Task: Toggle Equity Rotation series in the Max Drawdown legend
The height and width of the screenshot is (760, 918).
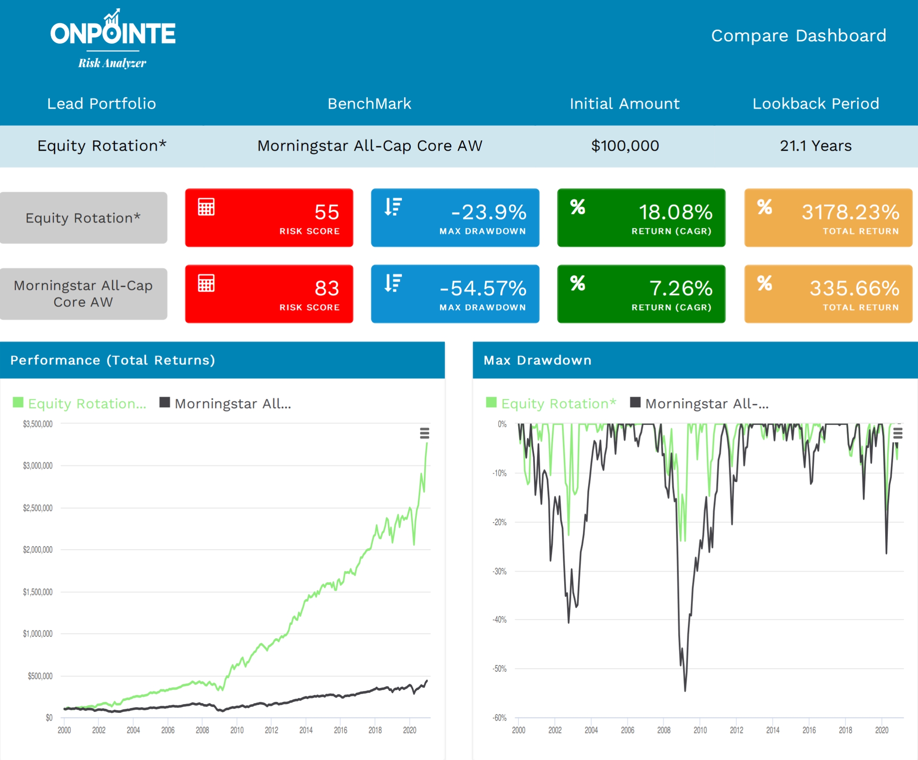Action: point(558,404)
